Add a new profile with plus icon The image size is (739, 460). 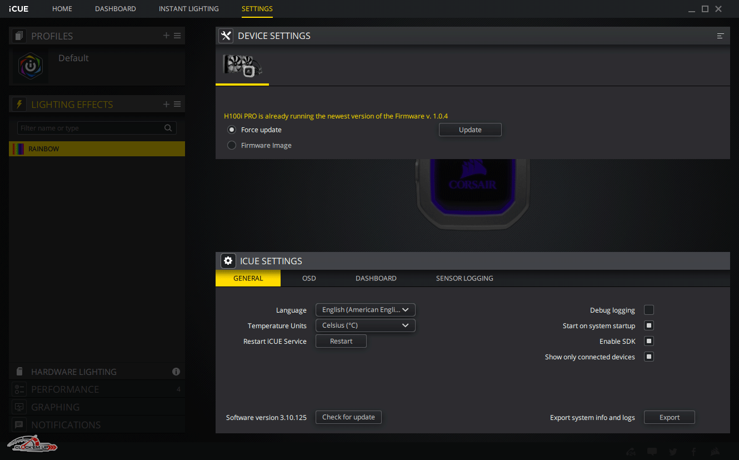(x=166, y=36)
